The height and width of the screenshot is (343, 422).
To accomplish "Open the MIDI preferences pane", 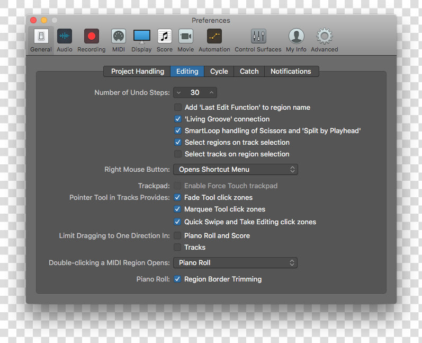I will click(119, 40).
